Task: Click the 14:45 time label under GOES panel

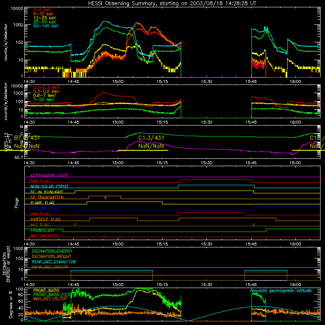Action: click(x=74, y=163)
